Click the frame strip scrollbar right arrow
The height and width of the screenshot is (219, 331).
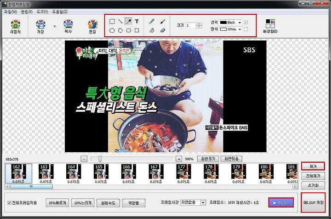point(295,187)
